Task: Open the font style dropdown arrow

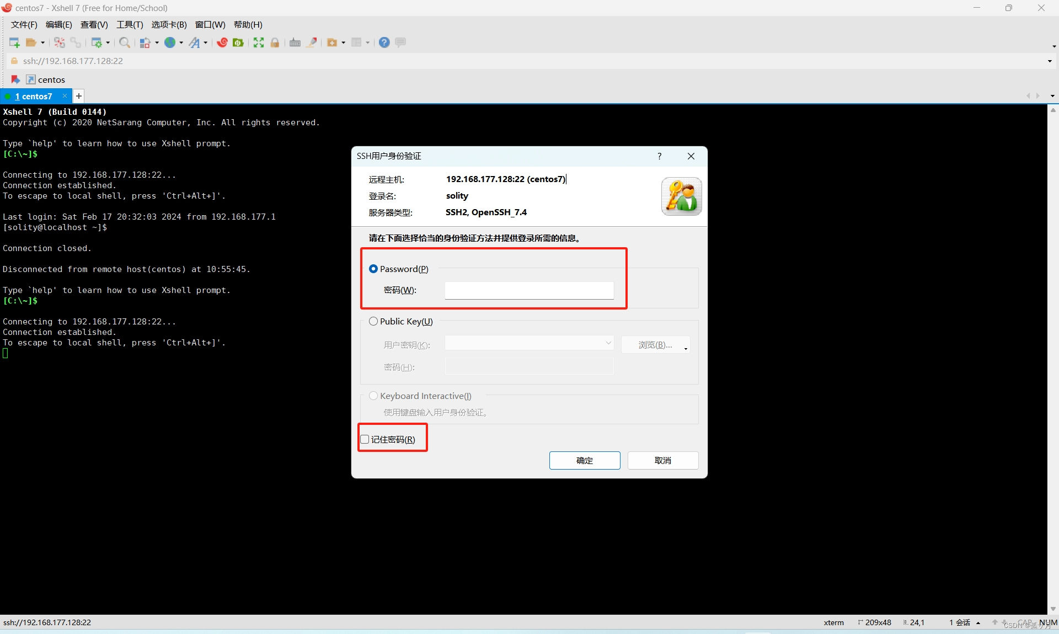Action: point(206,42)
